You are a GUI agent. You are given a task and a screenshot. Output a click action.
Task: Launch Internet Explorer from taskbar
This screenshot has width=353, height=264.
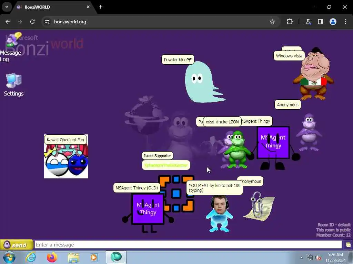coord(31,257)
